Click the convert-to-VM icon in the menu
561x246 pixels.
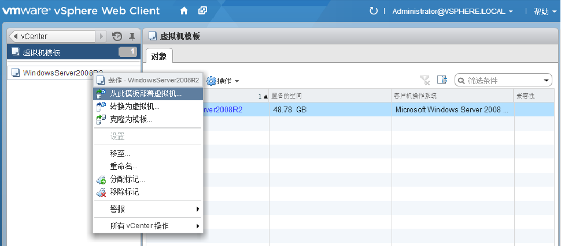(101, 106)
